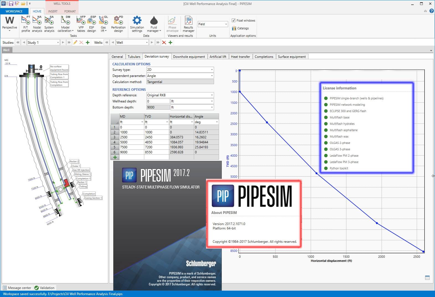Change Bottom depth unit dropdown

point(212,107)
